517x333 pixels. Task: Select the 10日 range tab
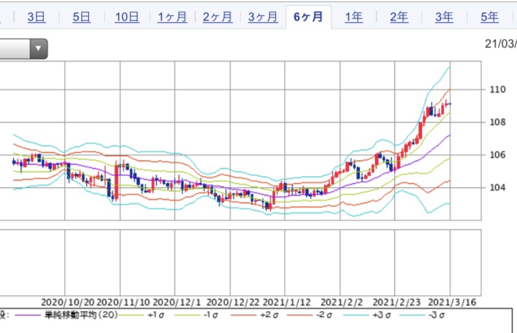click(x=127, y=17)
